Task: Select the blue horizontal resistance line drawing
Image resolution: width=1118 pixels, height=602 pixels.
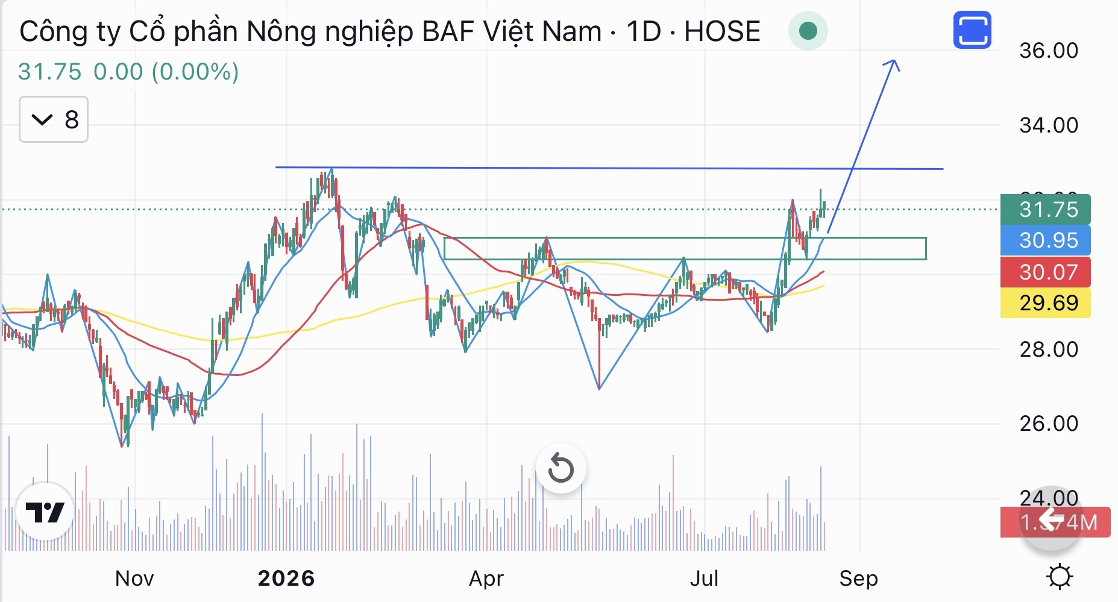Action: (x=609, y=168)
